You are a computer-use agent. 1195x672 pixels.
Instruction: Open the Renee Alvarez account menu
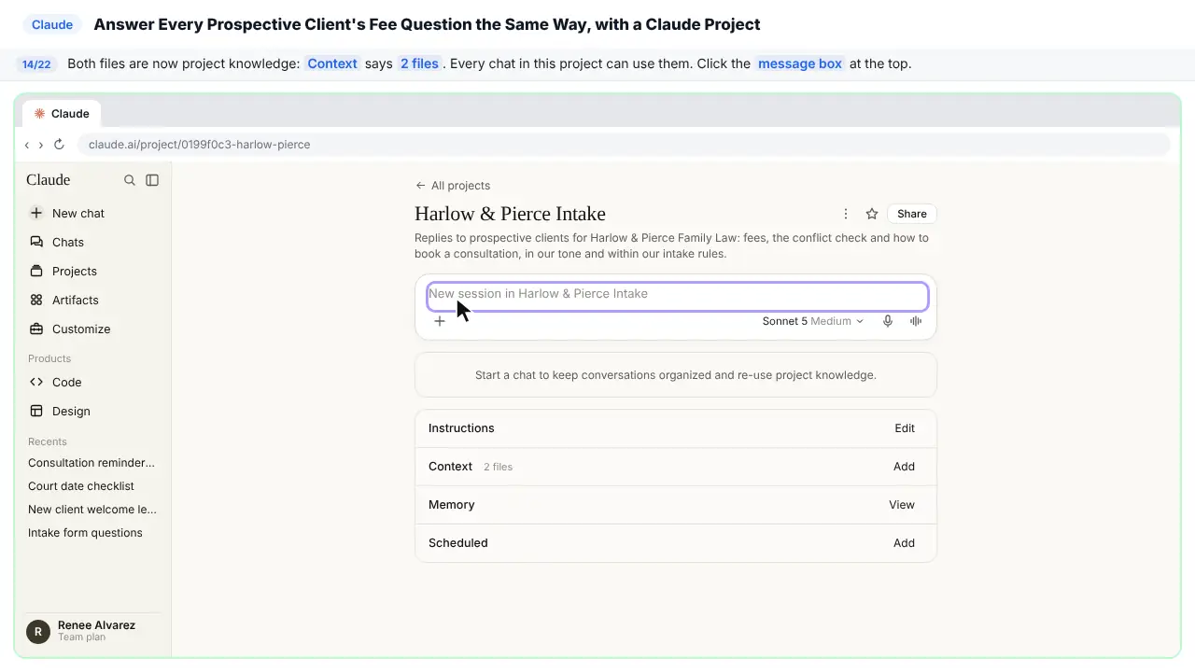93,631
